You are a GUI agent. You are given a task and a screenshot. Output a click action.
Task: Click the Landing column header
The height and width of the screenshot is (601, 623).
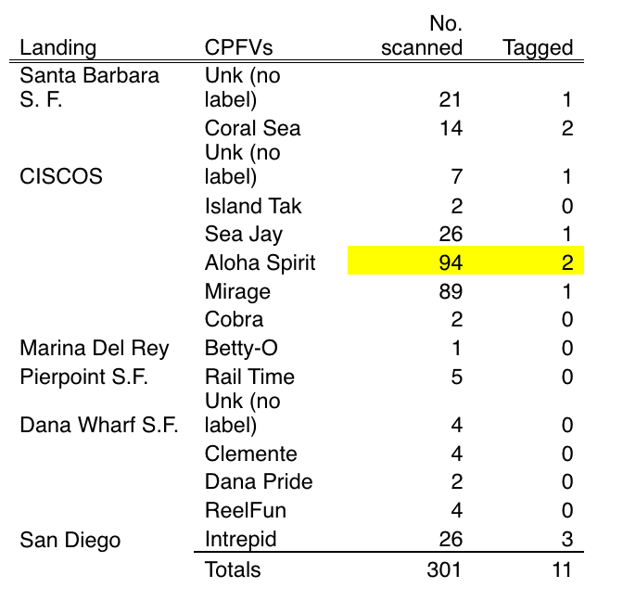coord(57,48)
